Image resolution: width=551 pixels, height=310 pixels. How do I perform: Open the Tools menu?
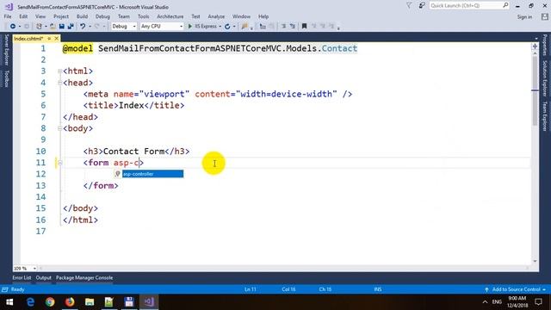(x=144, y=16)
